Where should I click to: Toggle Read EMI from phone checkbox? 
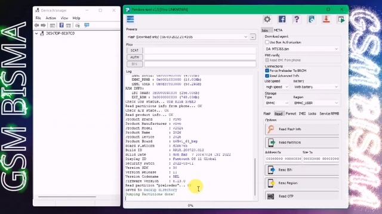click(267, 60)
